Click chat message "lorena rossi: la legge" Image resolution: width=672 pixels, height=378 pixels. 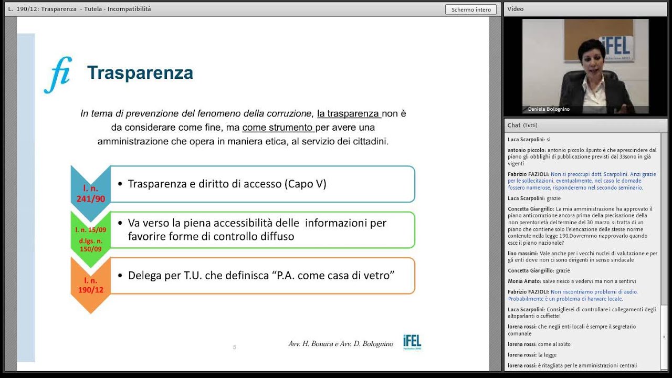tap(531, 355)
